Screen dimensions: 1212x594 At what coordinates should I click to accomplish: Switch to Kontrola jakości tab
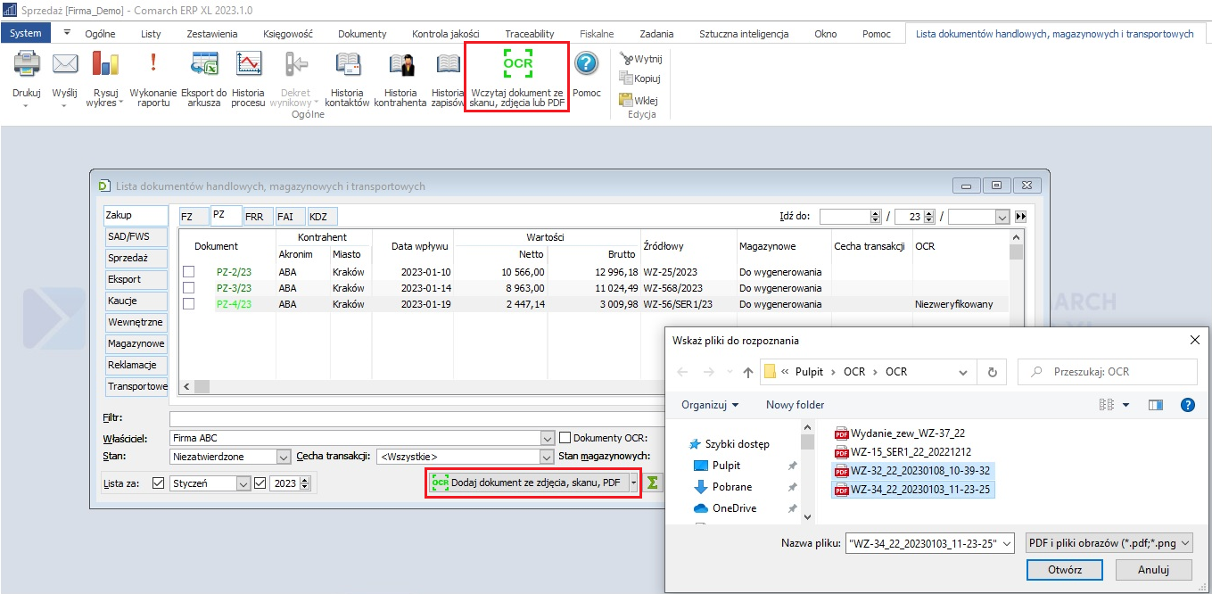tap(446, 34)
